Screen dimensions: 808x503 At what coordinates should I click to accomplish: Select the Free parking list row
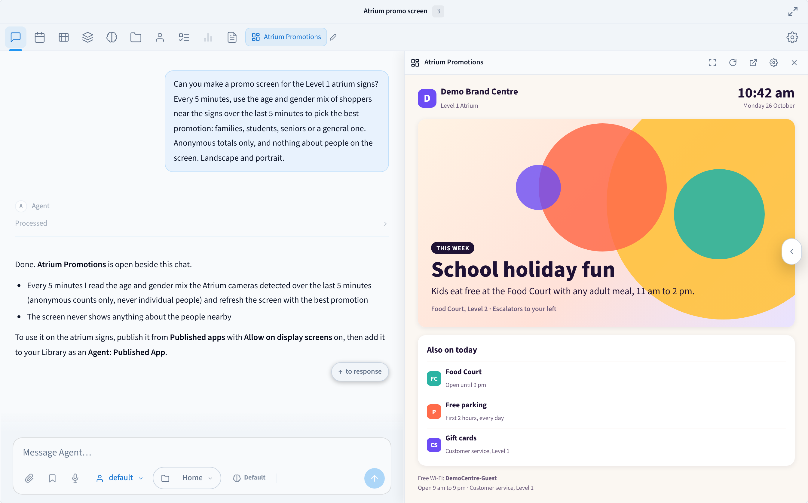[606, 412]
